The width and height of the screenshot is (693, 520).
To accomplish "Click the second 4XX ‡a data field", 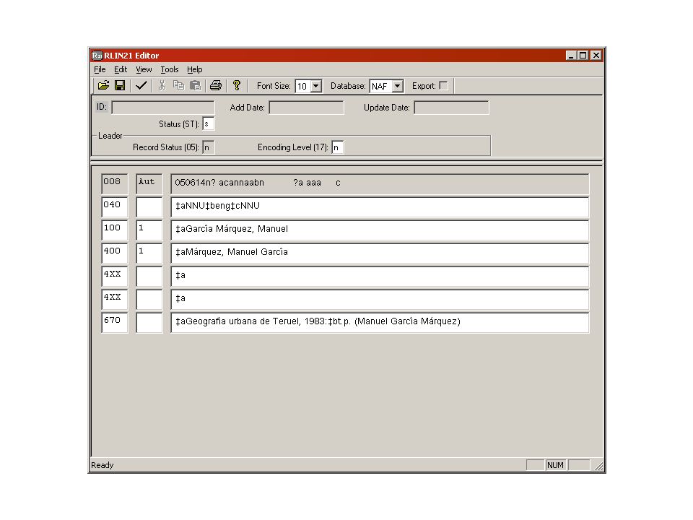I will coord(380,299).
